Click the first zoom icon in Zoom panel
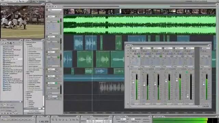219x123 pixels. click(53, 120)
